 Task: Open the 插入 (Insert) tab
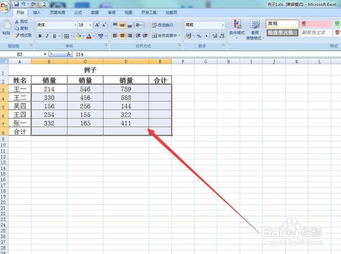click(x=37, y=12)
